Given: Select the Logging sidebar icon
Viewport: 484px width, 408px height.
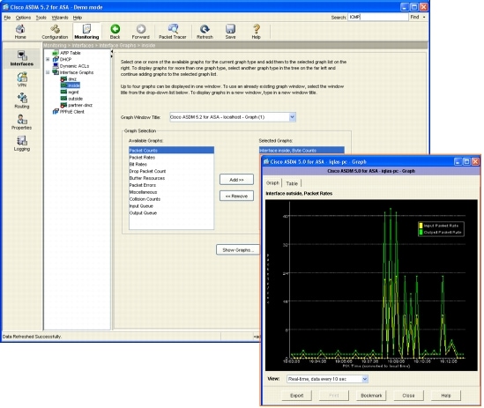Looking at the screenshot, I should click(22, 144).
